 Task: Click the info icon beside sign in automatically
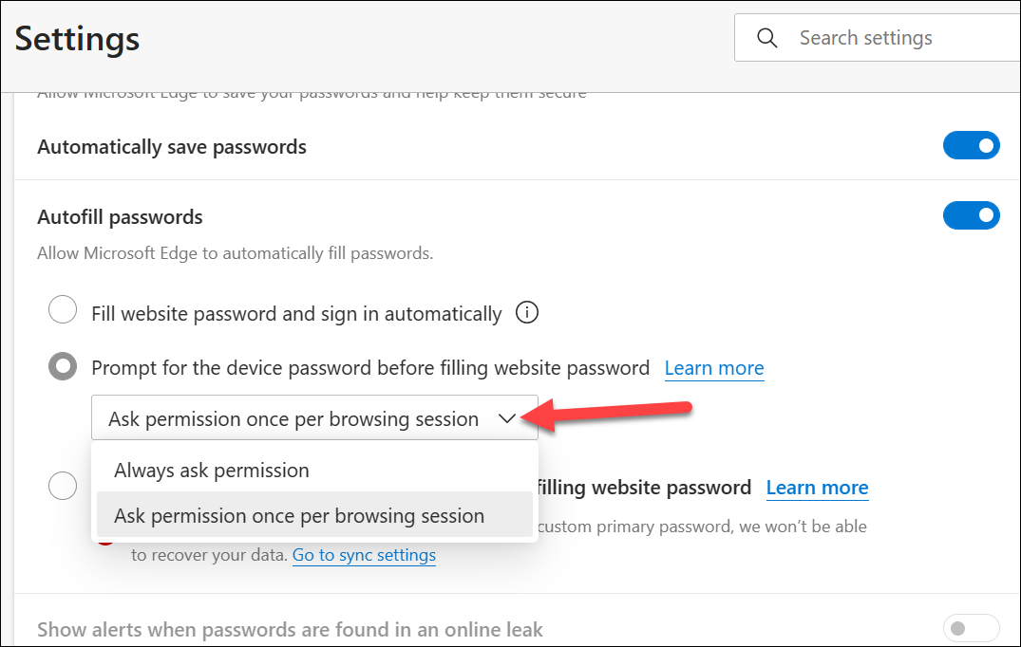pyautogui.click(x=527, y=313)
